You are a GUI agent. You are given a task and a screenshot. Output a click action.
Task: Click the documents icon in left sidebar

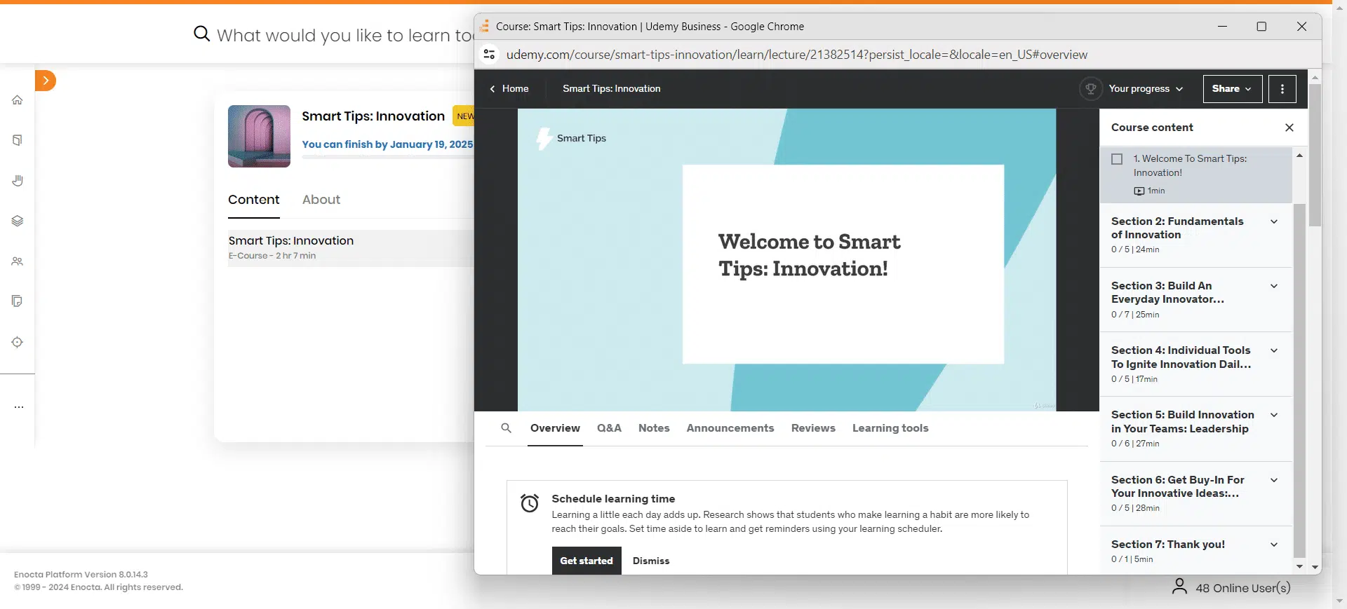coord(18,301)
